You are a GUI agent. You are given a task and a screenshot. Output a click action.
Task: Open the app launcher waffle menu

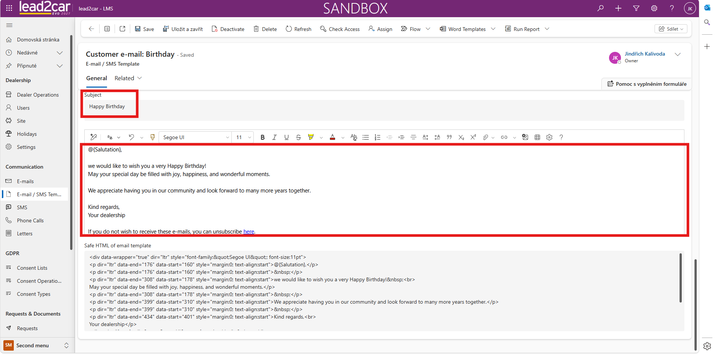9,8
